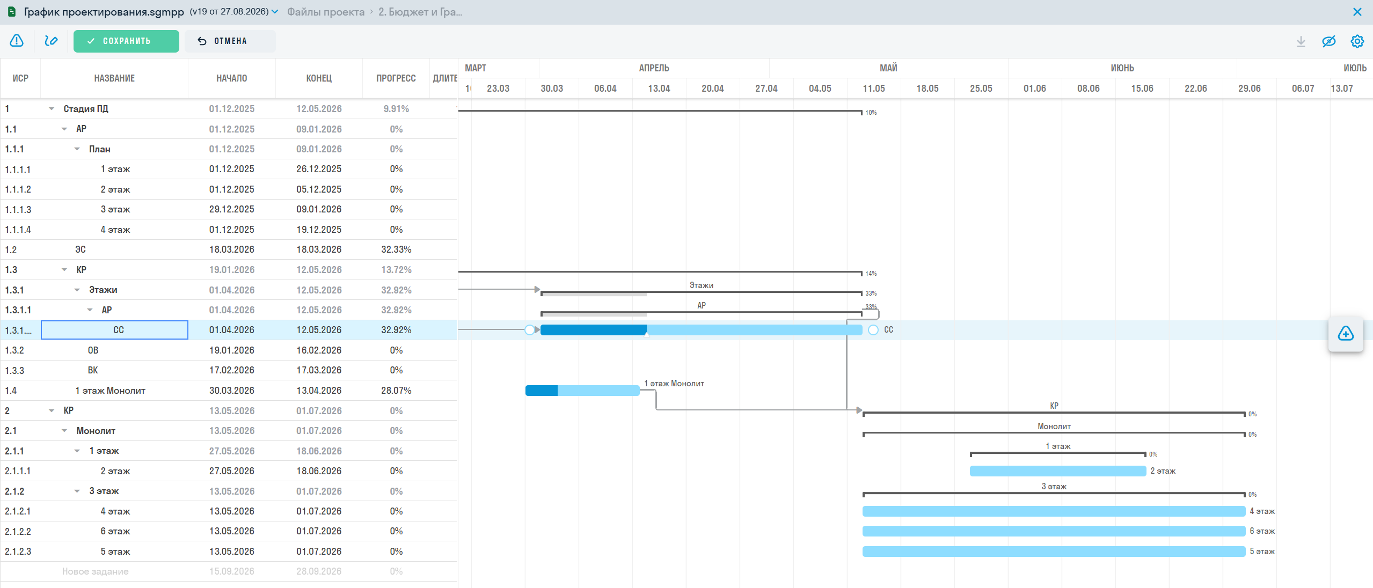
Task: Click the link-dependencies toolbar icon
Action: [51, 41]
